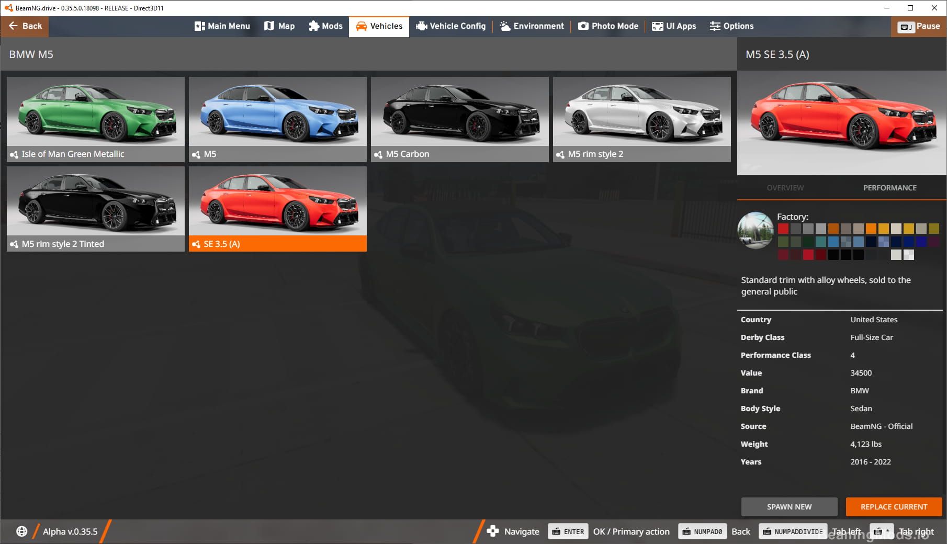Click the NUMPAD0 key hint

click(x=702, y=531)
